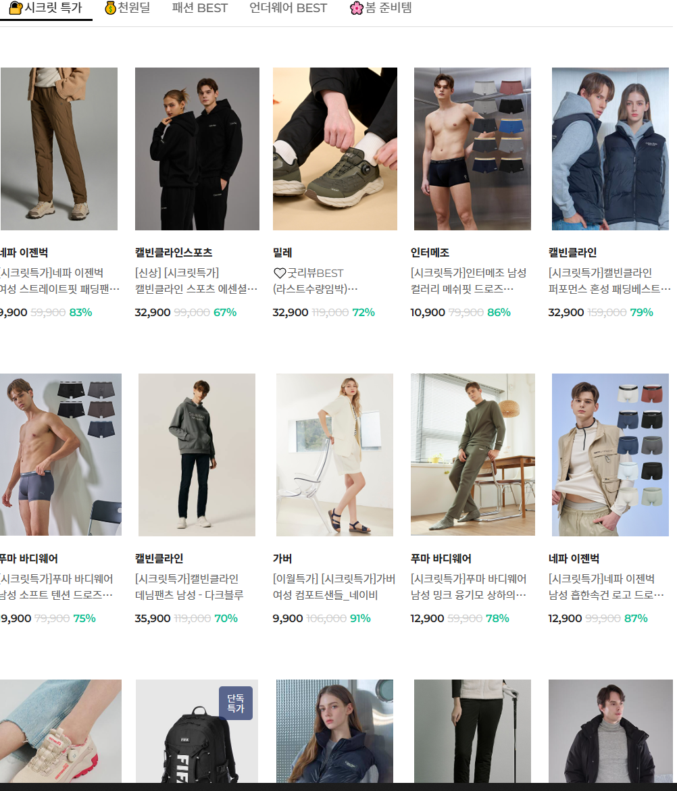Click the coin icon beside 천원딜
Viewport: 677px width, 791px height.
[111, 8]
